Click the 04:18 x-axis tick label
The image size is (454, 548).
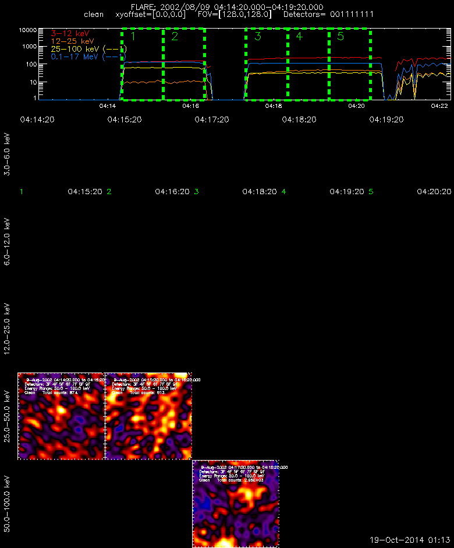point(274,106)
